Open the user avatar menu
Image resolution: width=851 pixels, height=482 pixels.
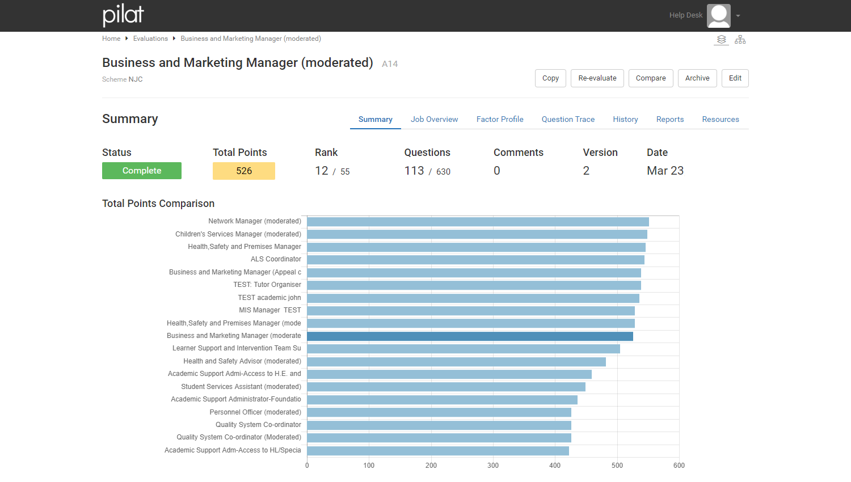pos(719,16)
